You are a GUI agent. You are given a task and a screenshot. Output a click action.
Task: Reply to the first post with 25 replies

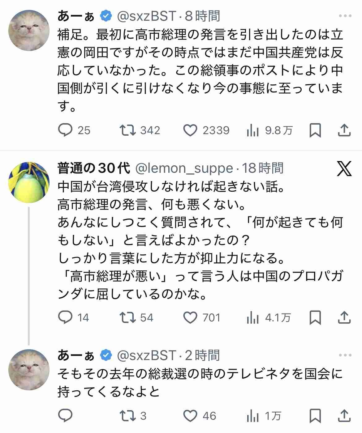click(x=65, y=130)
